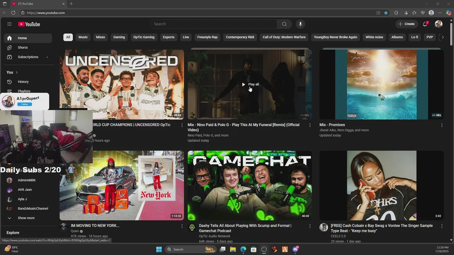
Task: Open a new browser tab
Action: coord(71,4)
